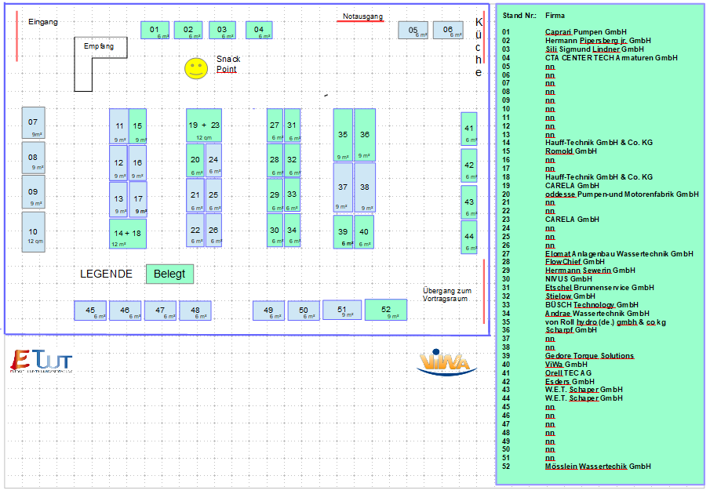Select booth 36 on the plan
Screen dimensions: 710x494
[365, 135]
